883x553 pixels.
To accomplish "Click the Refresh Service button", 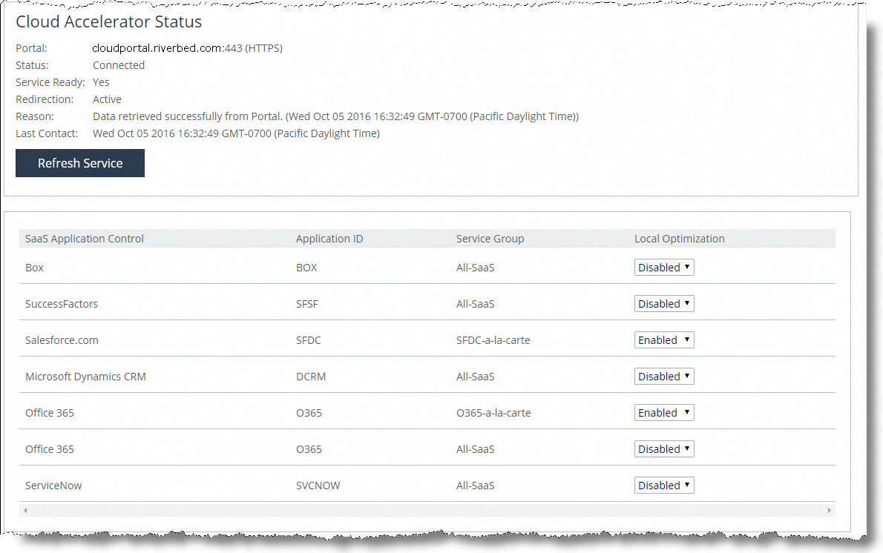I will pyautogui.click(x=80, y=163).
